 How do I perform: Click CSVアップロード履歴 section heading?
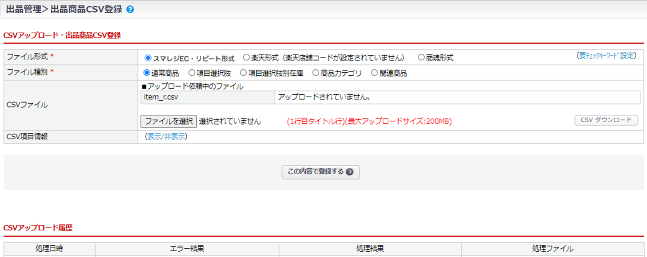(x=38, y=228)
